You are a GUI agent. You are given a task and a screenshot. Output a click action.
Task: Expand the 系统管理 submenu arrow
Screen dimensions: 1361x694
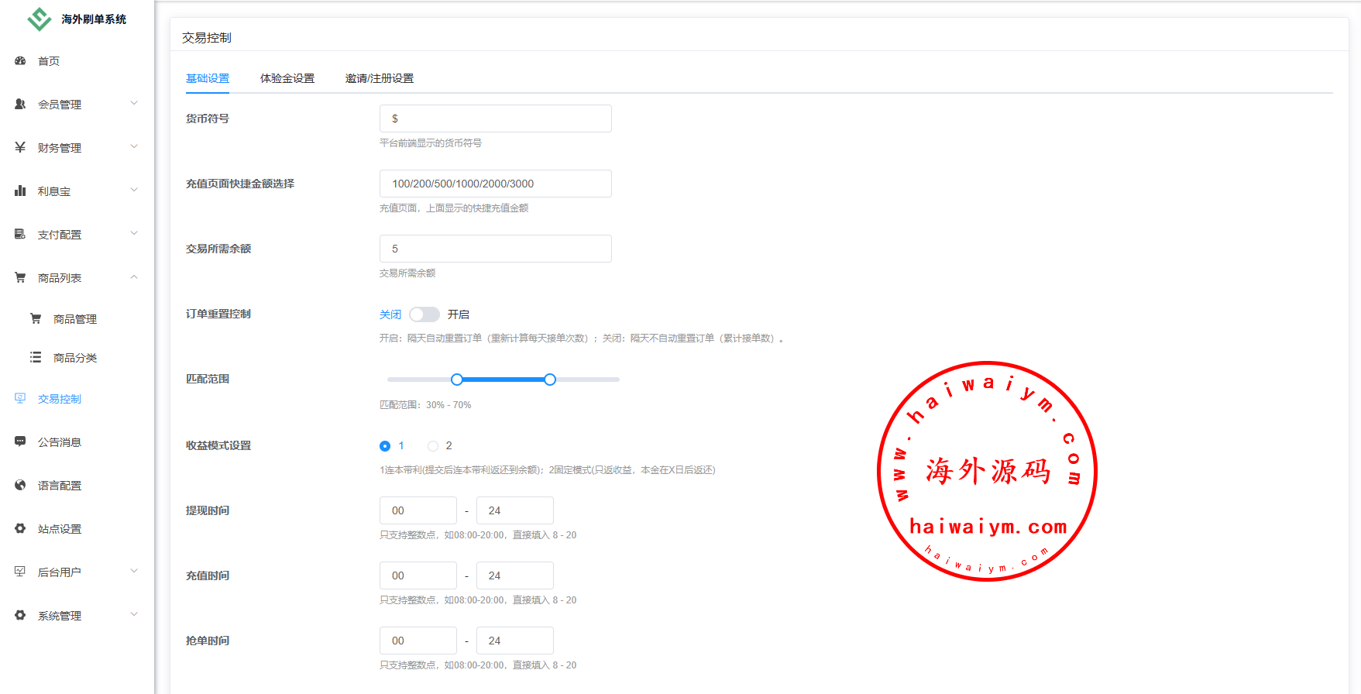pos(134,614)
